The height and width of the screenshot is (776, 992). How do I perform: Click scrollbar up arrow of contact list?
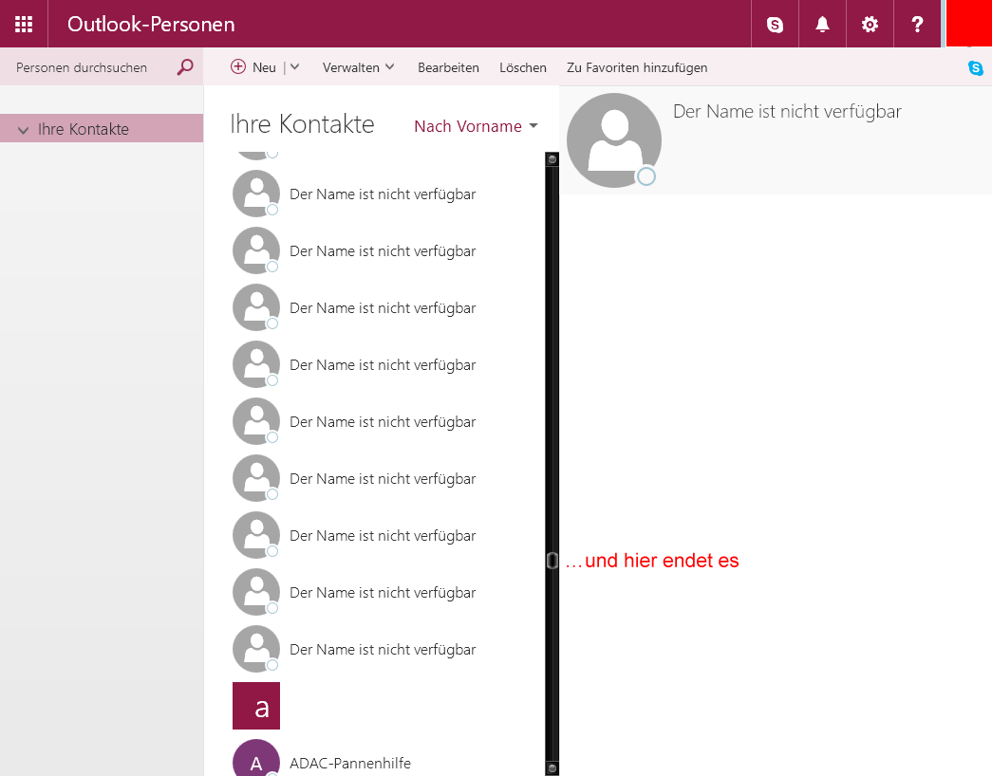(x=552, y=159)
